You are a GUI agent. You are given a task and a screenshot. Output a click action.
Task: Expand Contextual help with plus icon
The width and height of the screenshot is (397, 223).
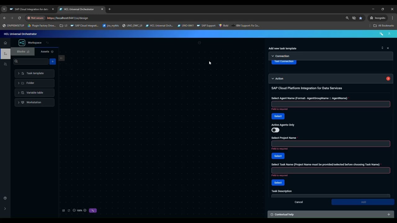[389, 214]
